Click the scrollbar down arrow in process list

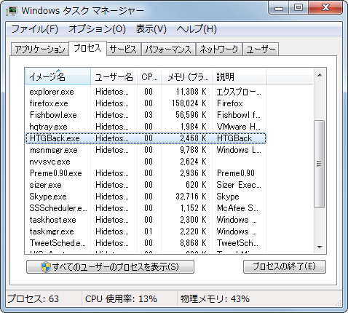pos(320,247)
